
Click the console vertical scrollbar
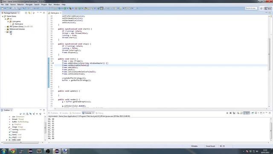[x=271, y=131]
